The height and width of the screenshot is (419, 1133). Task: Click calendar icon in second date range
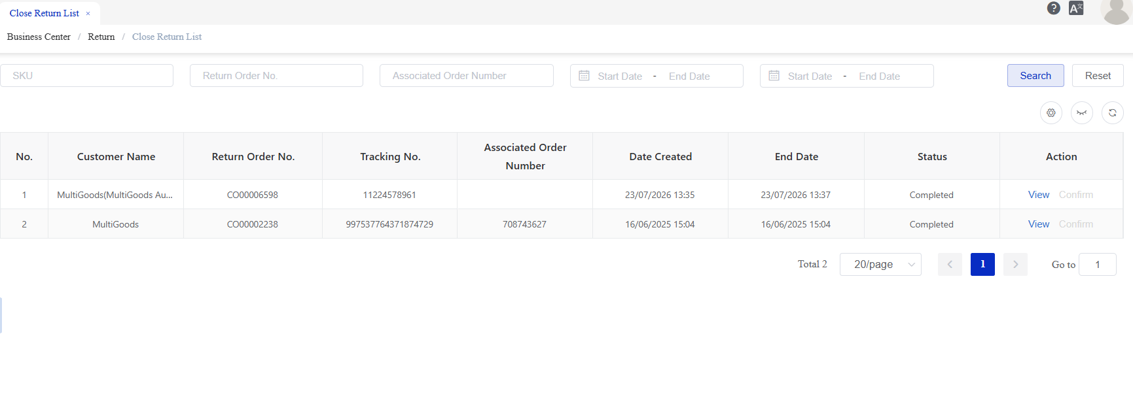774,76
